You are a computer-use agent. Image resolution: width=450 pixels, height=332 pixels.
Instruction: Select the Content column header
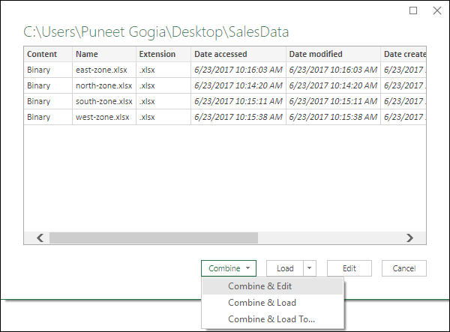[48, 54]
